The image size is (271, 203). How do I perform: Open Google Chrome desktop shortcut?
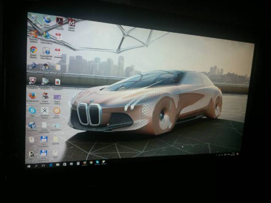pyautogui.click(x=33, y=50)
